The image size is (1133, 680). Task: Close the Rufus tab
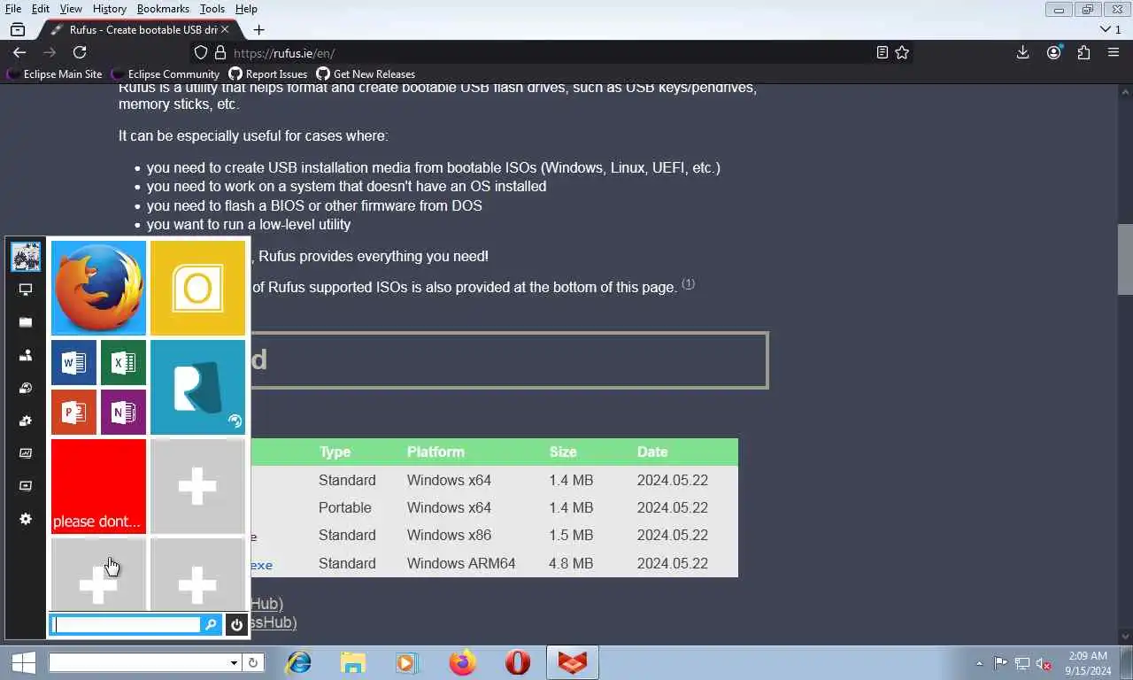(225, 29)
